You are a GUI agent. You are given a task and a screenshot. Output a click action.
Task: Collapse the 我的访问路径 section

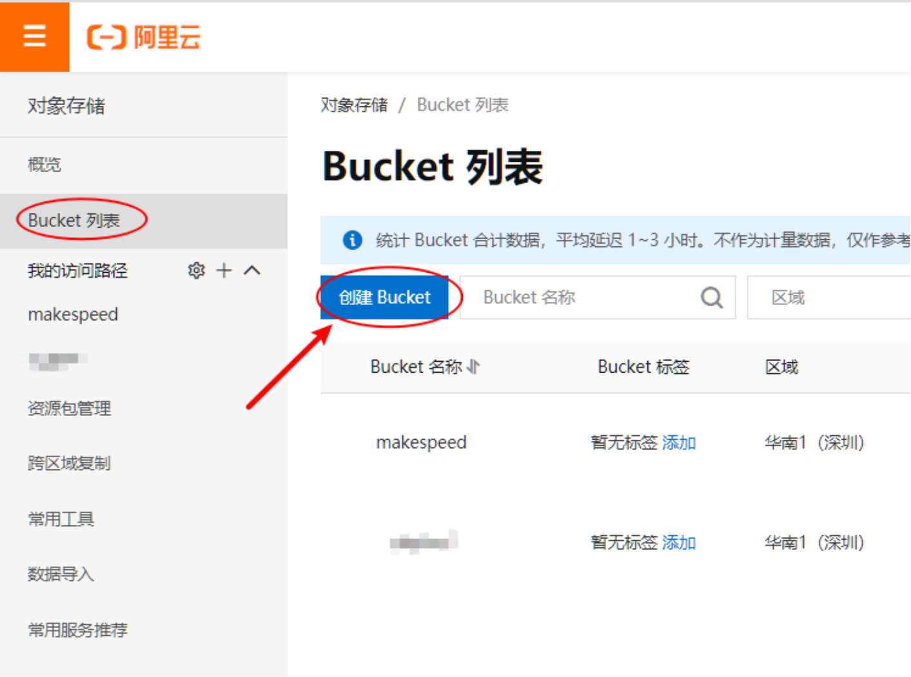click(252, 271)
